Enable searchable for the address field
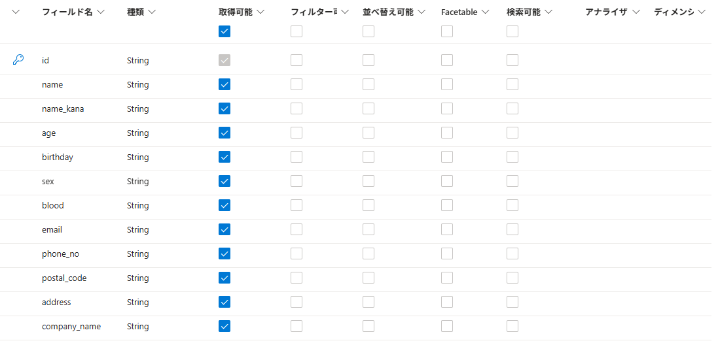 tap(512, 302)
